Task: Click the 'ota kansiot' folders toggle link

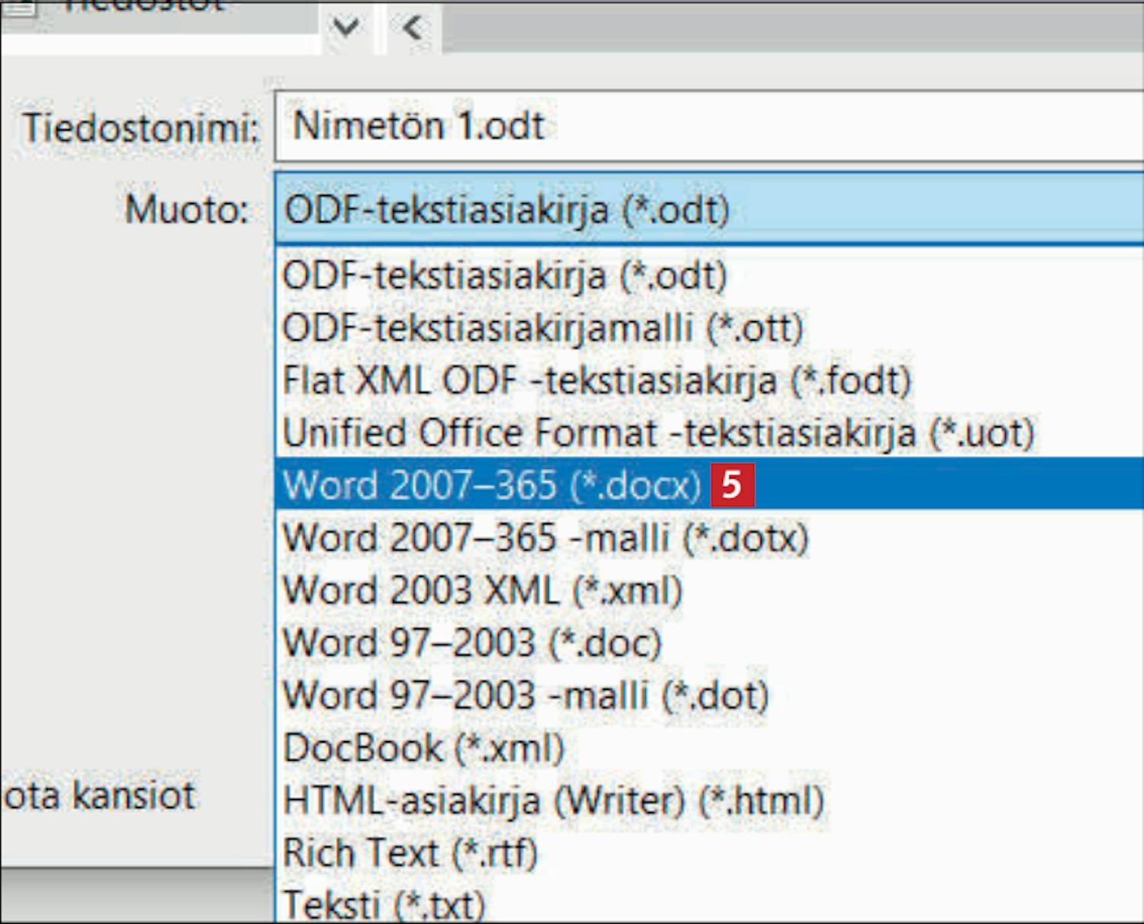Action: 100,796
